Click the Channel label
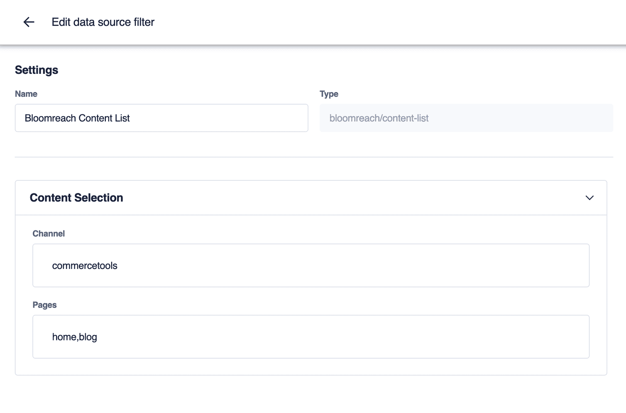 pyautogui.click(x=49, y=233)
